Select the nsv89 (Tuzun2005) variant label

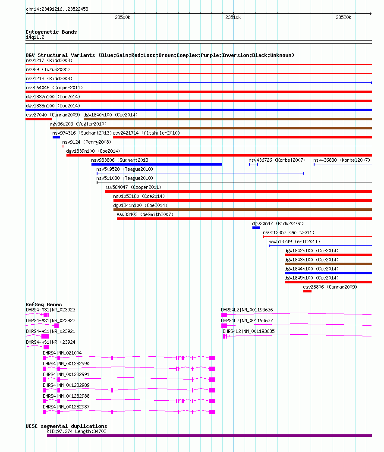[48, 69]
